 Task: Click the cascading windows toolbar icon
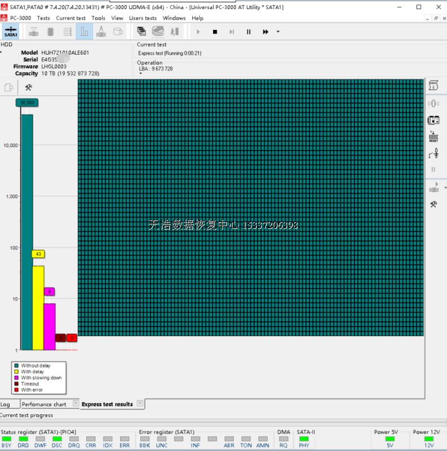click(141, 32)
